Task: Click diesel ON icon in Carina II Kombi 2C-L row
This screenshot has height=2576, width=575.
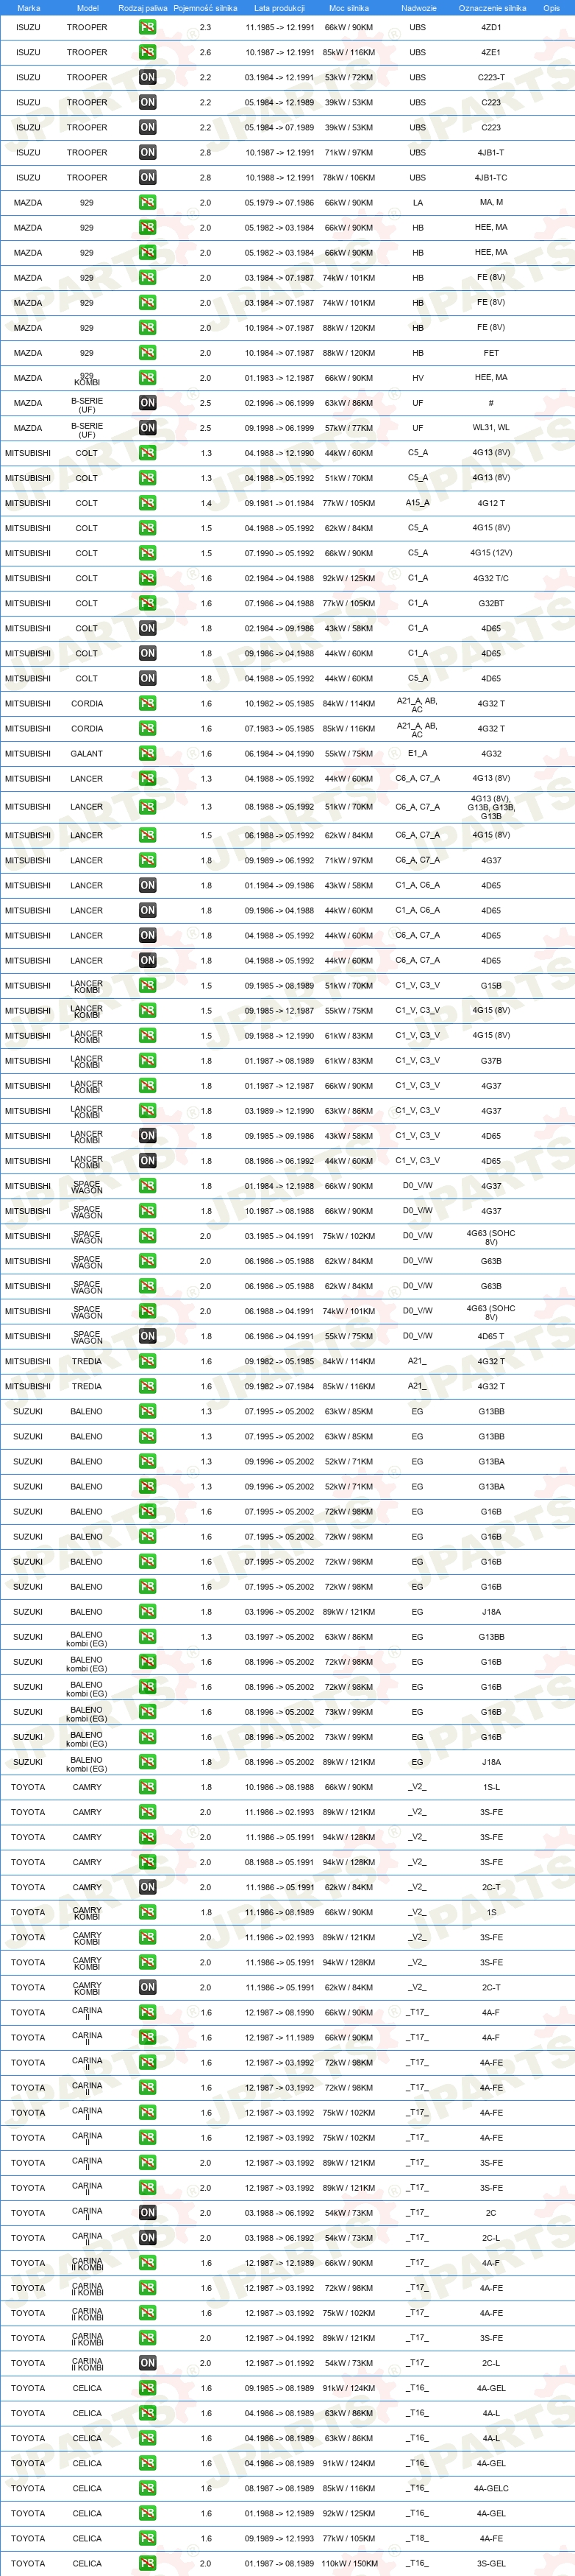Action: click(148, 2363)
